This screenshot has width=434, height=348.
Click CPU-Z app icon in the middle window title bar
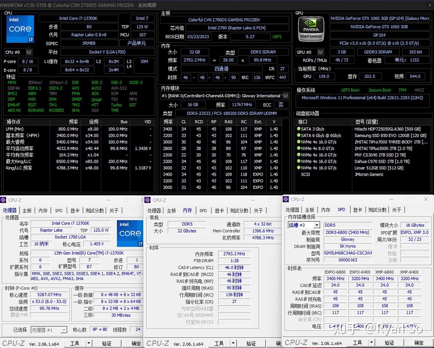148,200
